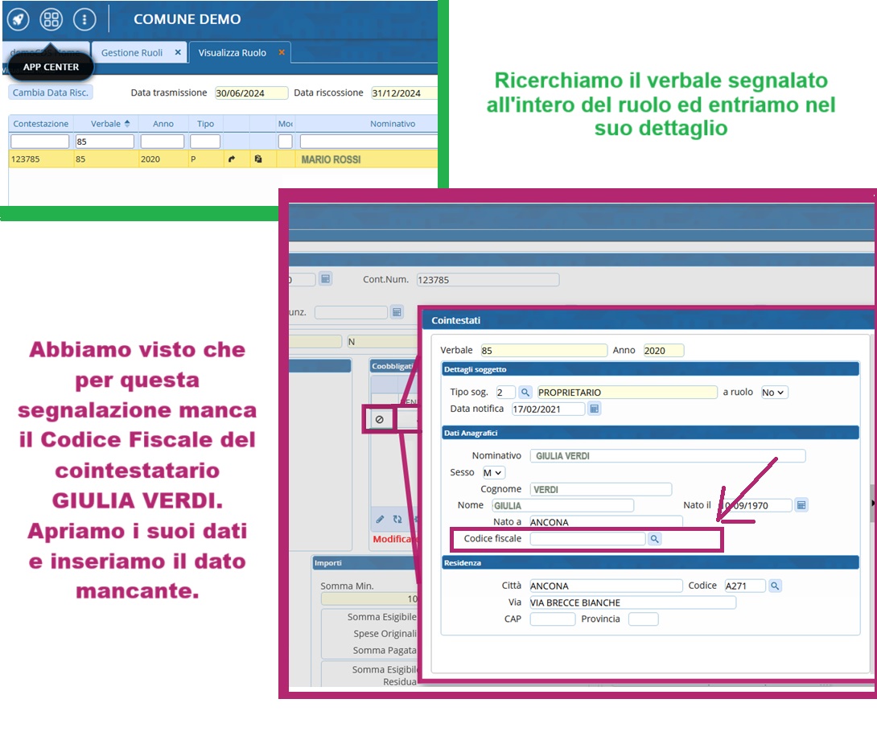Click the empty Codice fiscale input field

click(587, 539)
